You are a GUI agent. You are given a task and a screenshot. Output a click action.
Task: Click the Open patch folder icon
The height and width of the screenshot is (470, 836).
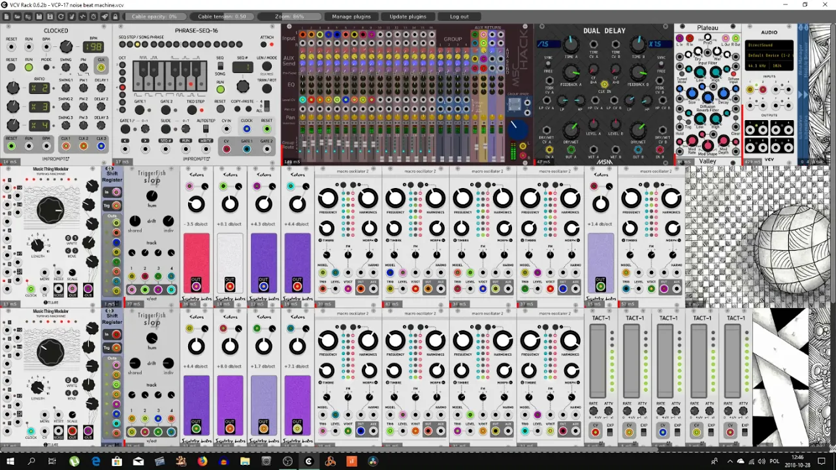17,16
